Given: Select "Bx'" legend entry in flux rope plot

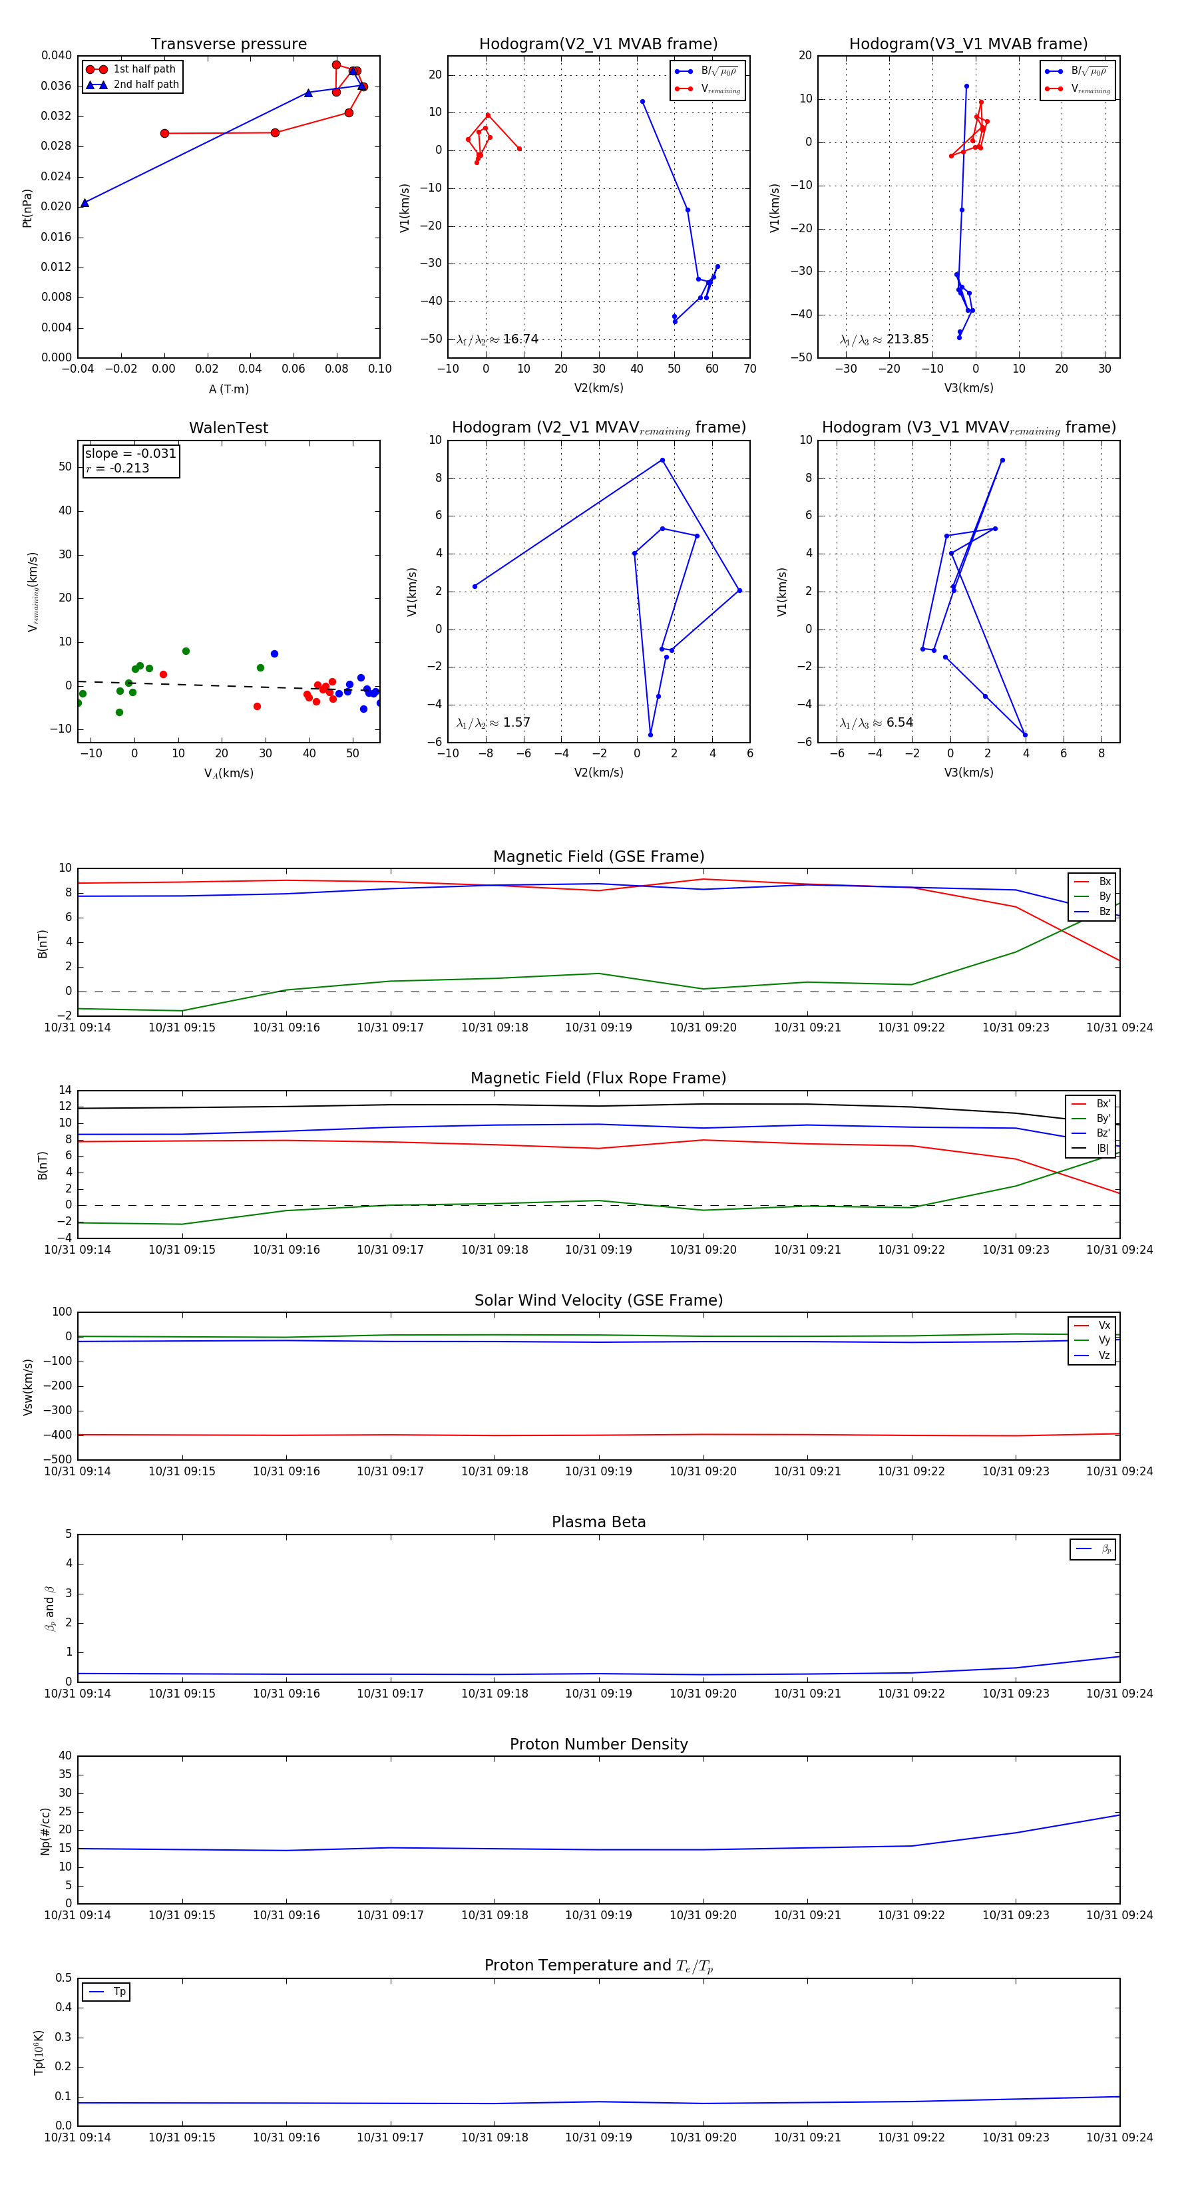Looking at the screenshot, I should 1091,1104.
